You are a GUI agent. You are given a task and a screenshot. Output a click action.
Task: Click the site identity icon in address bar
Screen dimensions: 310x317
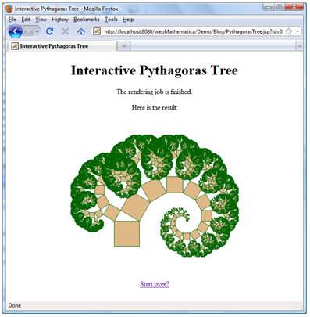97,31
